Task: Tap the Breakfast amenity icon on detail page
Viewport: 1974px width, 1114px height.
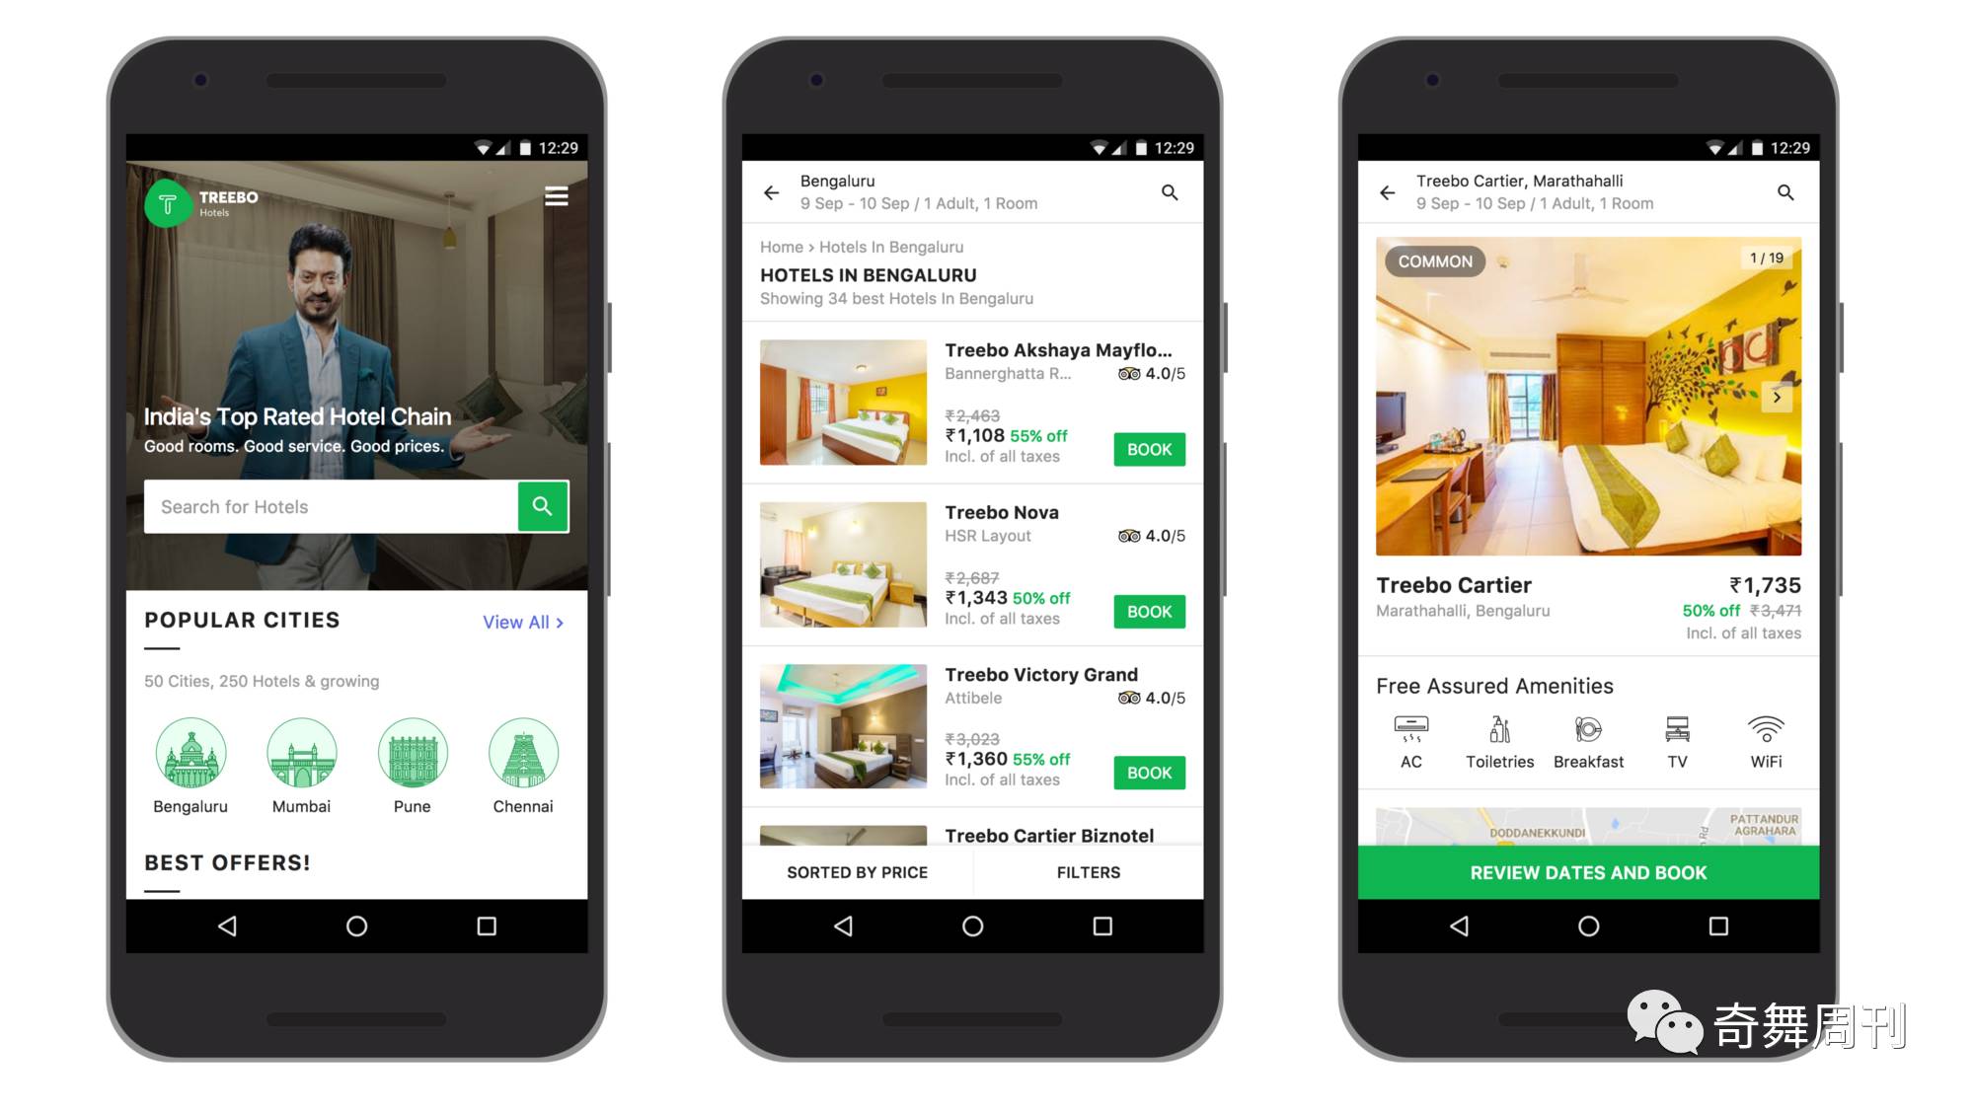Action: point(1588,732)
